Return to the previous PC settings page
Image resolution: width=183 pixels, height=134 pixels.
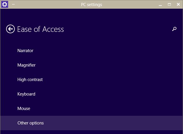coord(10,29)
